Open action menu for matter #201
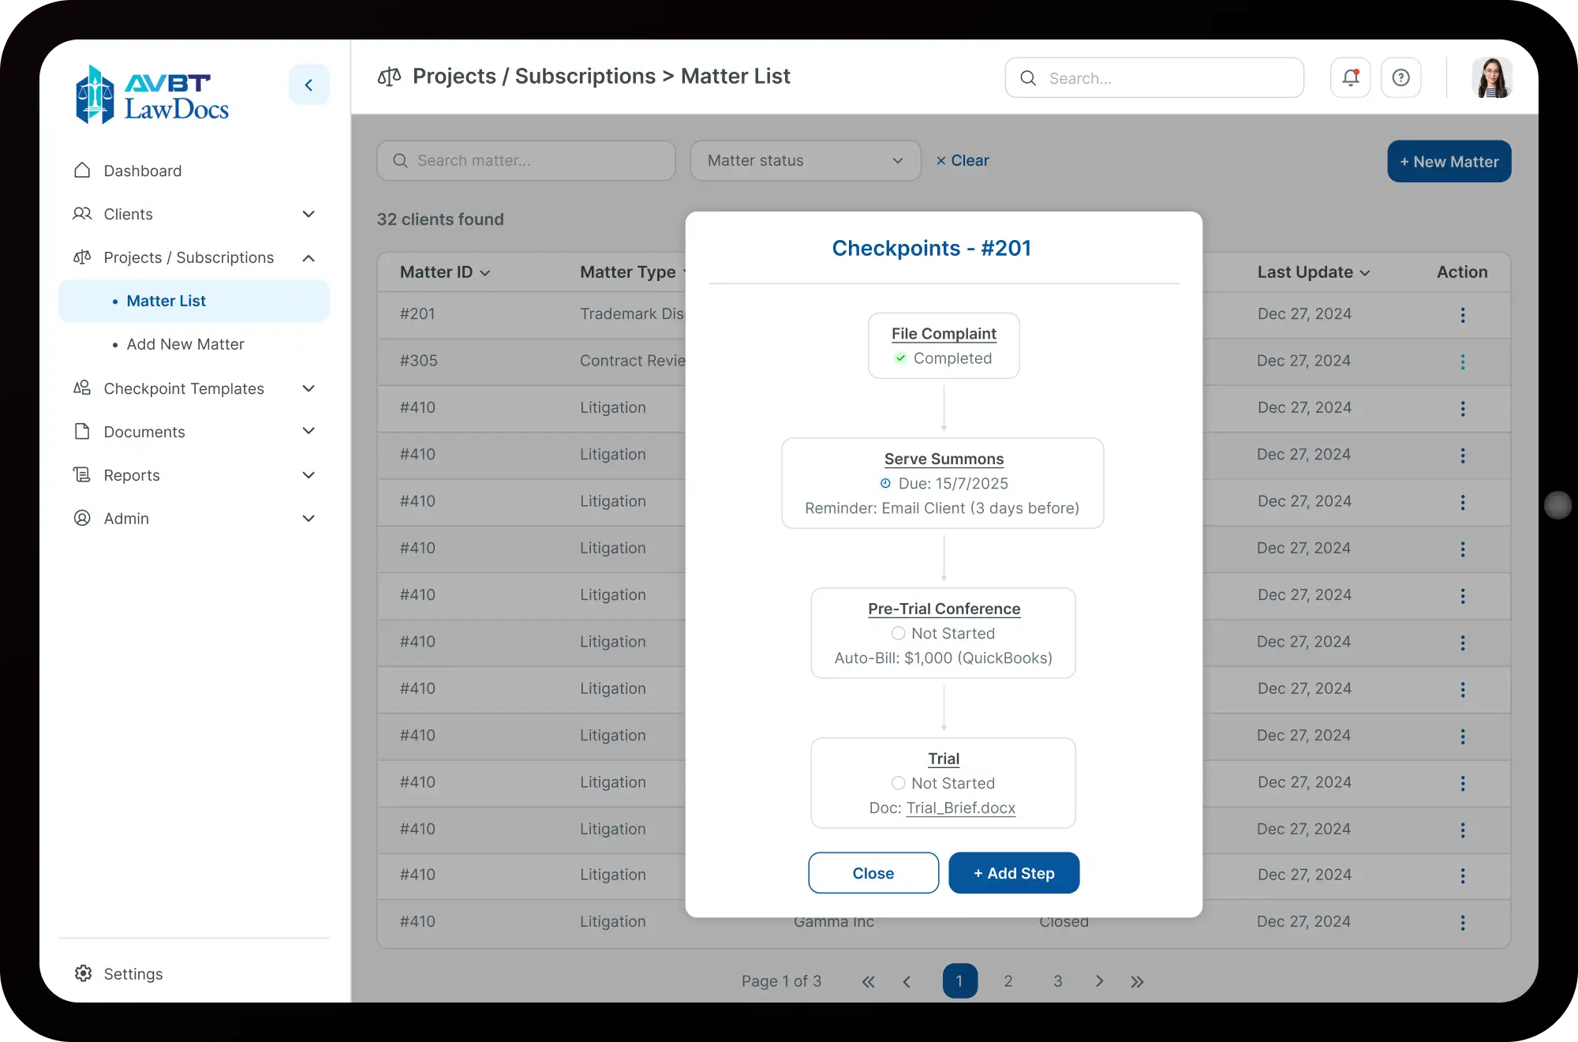The height and width of the screenshot is (1042, 1578). pos(1462,315)
